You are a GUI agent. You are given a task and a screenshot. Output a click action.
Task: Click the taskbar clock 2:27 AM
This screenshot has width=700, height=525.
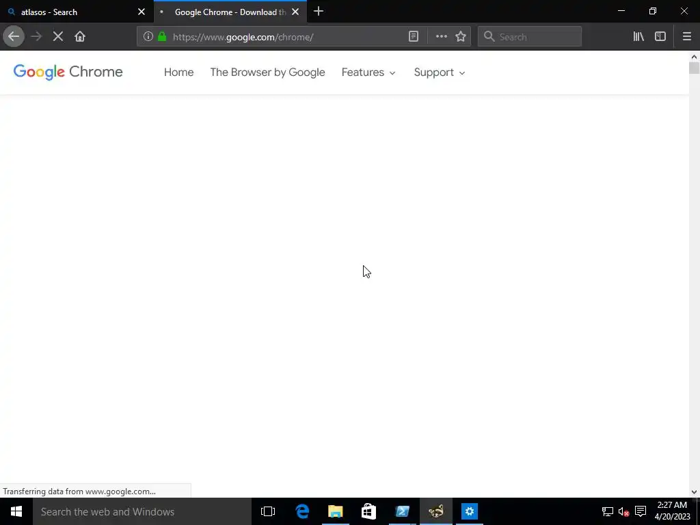click(x=672, y=511)
